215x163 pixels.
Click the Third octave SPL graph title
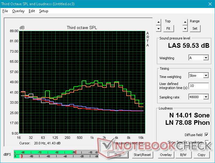82,28
